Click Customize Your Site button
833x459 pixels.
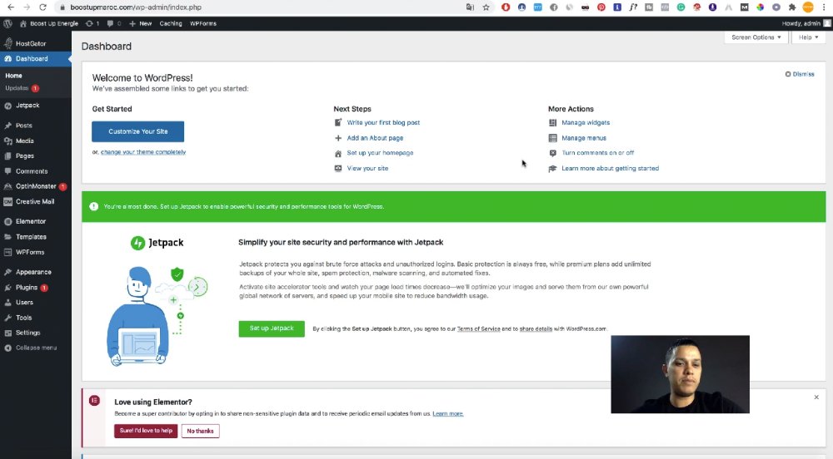(x=138, y=131)
